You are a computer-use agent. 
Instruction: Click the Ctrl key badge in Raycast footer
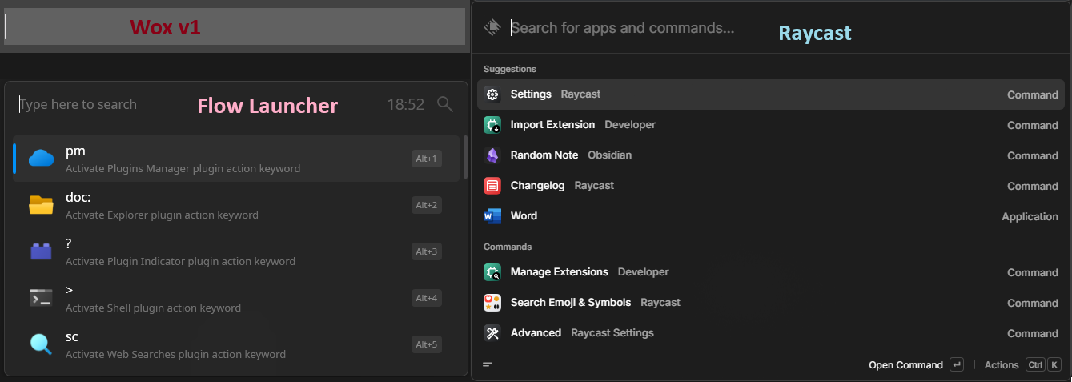(x=1035, y=364)
